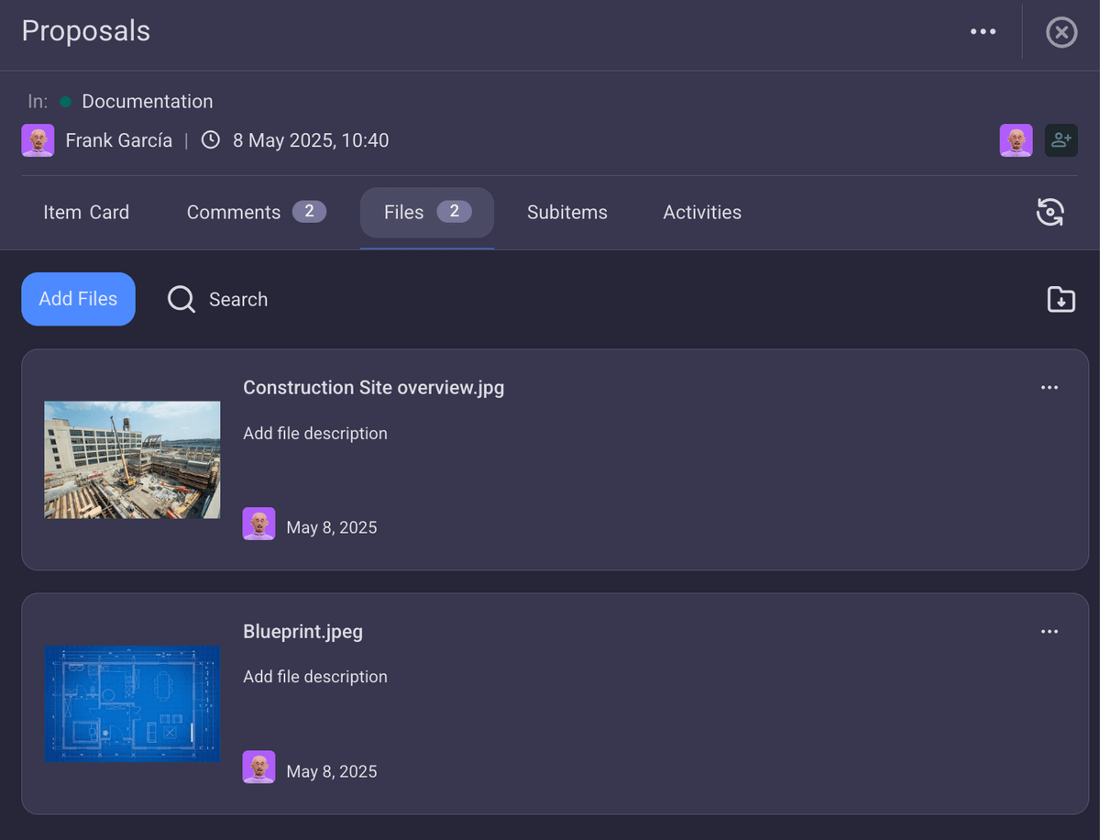Click the green status dot beside Documentation
The width and height of the screenshot is (1100, 840).
pos(66,101)
